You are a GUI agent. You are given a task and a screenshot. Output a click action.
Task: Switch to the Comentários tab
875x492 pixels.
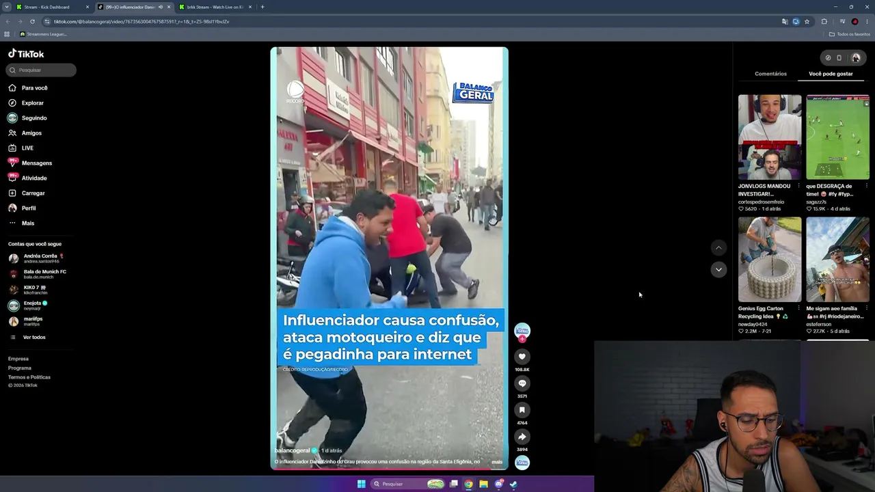pos(770,74)
